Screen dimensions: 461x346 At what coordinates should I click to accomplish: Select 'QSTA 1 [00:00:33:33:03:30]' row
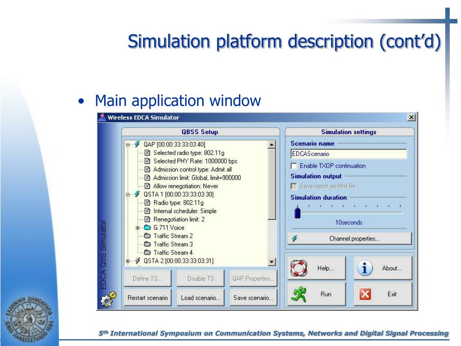(x=178, y=194)
